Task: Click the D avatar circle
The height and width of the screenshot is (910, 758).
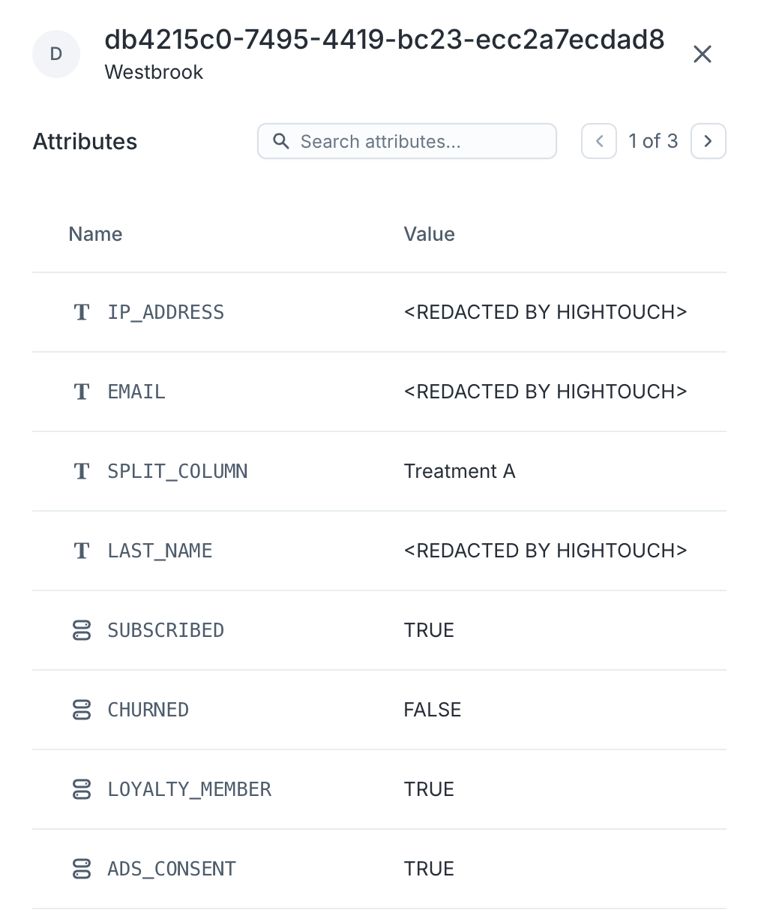Action: tap(56, 54)
